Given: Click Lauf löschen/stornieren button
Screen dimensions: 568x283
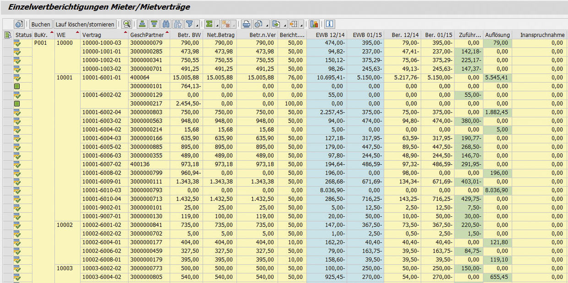Looking at the screenshot, I should click(x=85, y=24).
